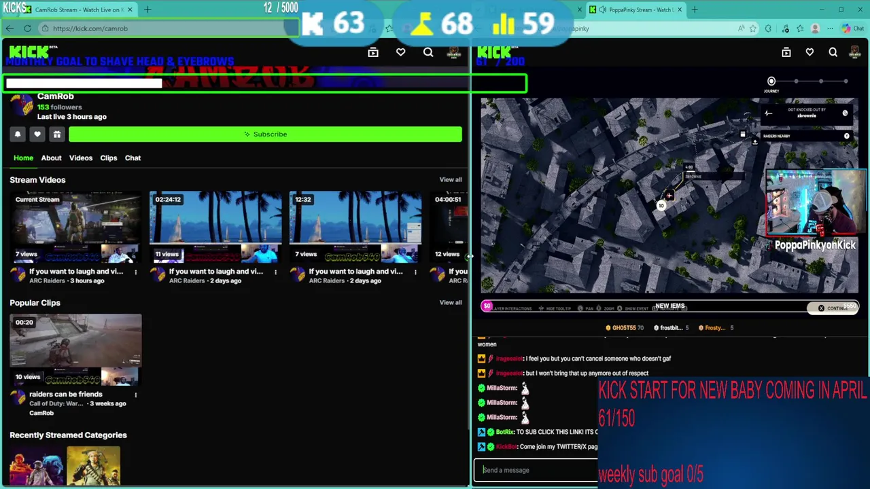Click the Edge profile avatar icon
Viewport: 870px width, 489px height.
(x=815, y=29)
